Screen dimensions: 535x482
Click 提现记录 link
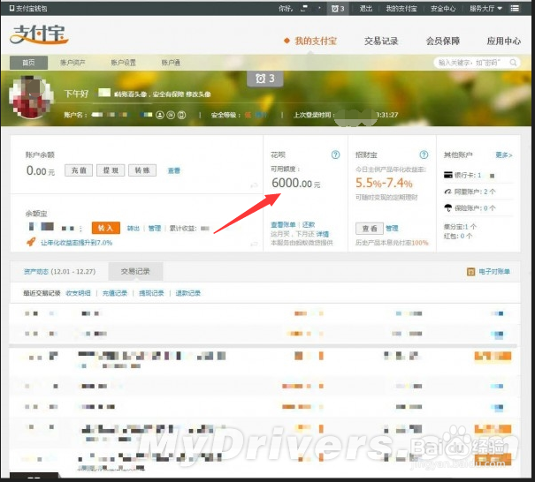tap(151, 293)
